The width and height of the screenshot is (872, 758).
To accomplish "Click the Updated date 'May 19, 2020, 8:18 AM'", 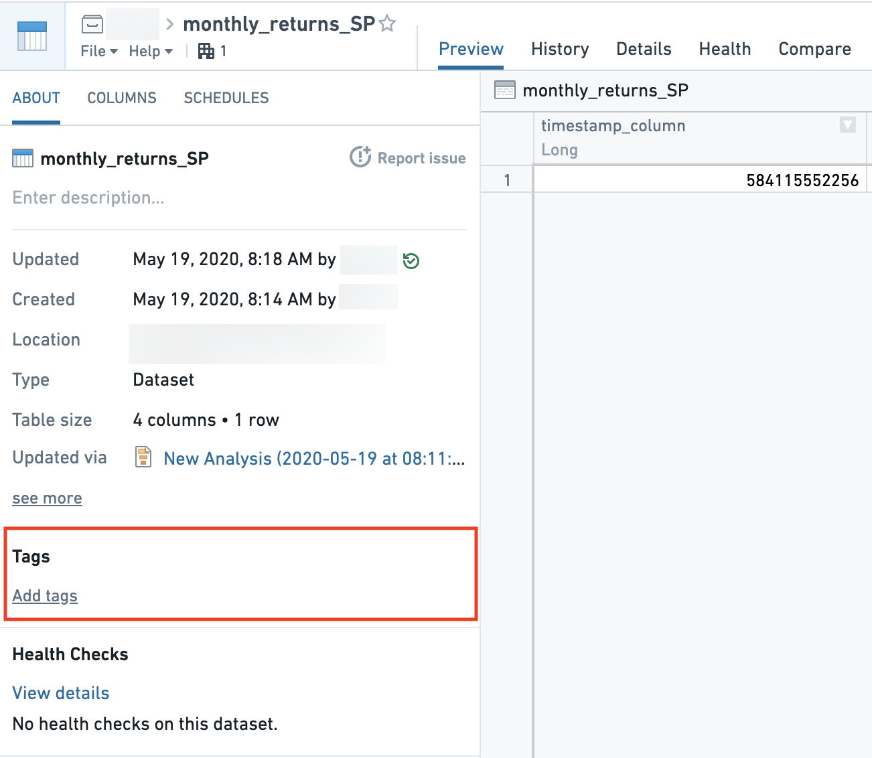I will click(222, 259).
